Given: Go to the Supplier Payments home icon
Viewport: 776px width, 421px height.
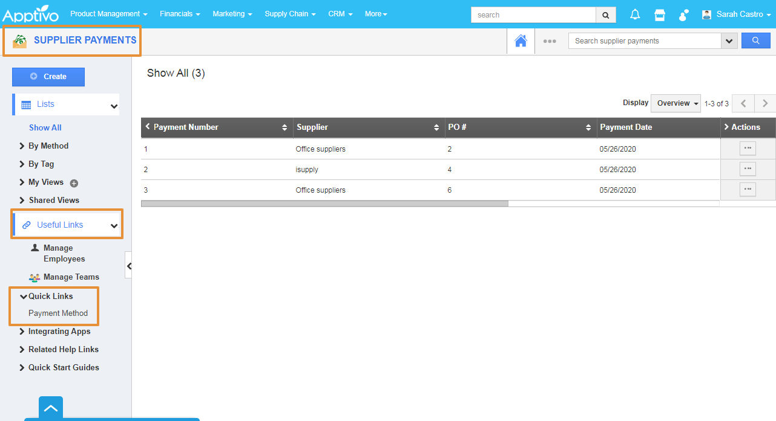Looking at the screenshot, I should (521, 41).
